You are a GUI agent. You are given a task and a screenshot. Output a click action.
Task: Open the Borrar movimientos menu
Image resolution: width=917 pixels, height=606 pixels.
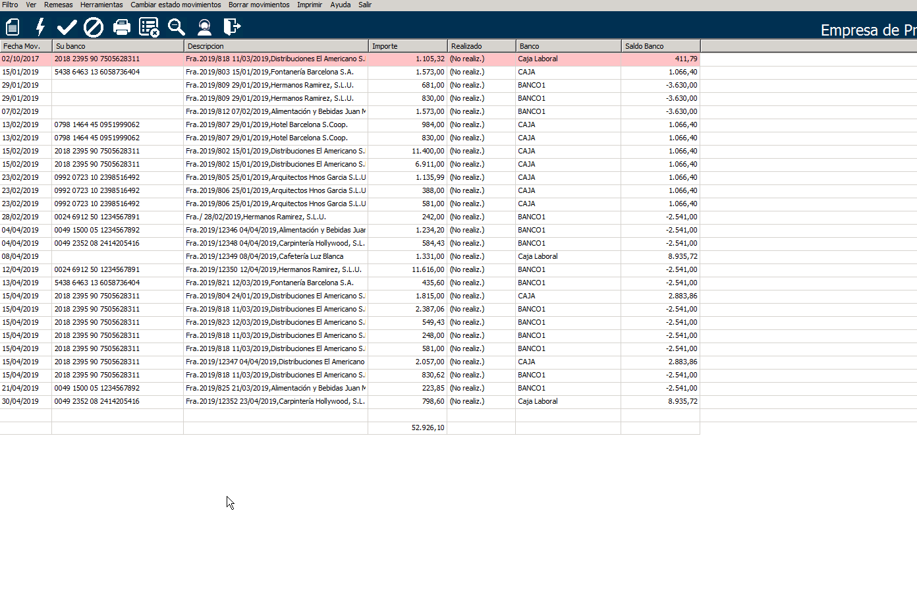[x=259, y=5]
